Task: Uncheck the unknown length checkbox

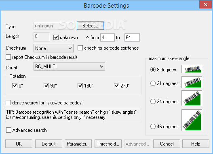Action: click(x=56, y=37)
